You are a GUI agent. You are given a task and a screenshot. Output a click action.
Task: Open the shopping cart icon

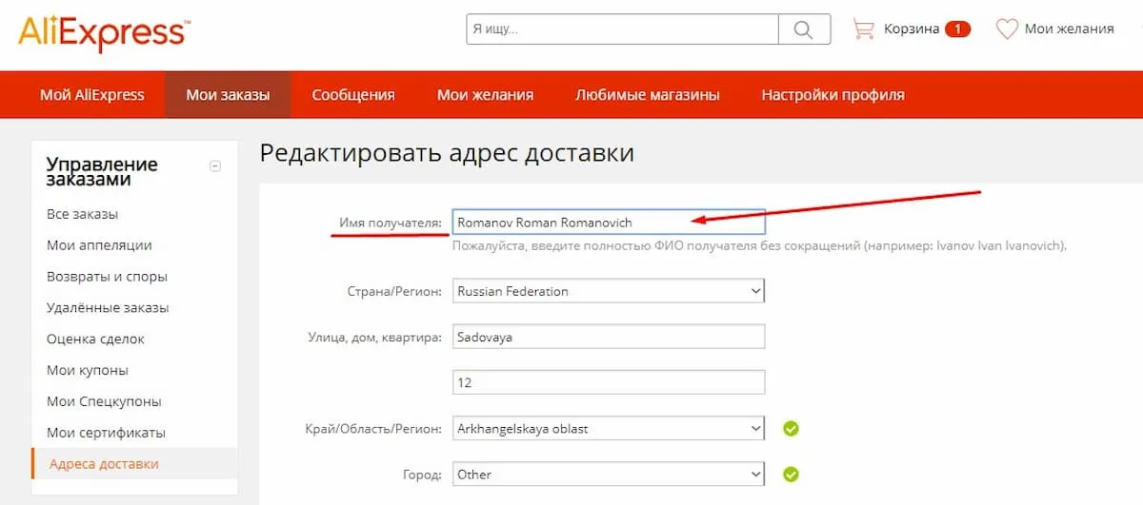point(863,29)
